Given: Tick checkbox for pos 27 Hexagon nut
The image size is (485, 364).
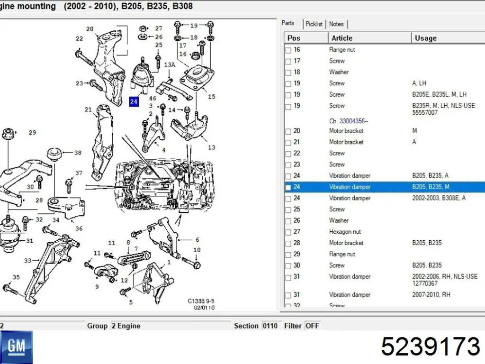Looking at the screenshot, I should (288, 232).
